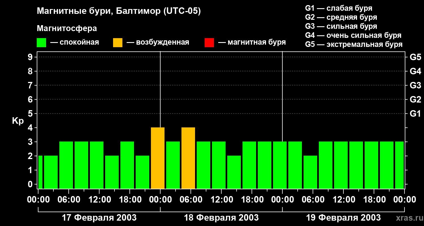424x226 pixels.
Task: Click the date label '18 Февраля 2003'
Action: point(221,218)
